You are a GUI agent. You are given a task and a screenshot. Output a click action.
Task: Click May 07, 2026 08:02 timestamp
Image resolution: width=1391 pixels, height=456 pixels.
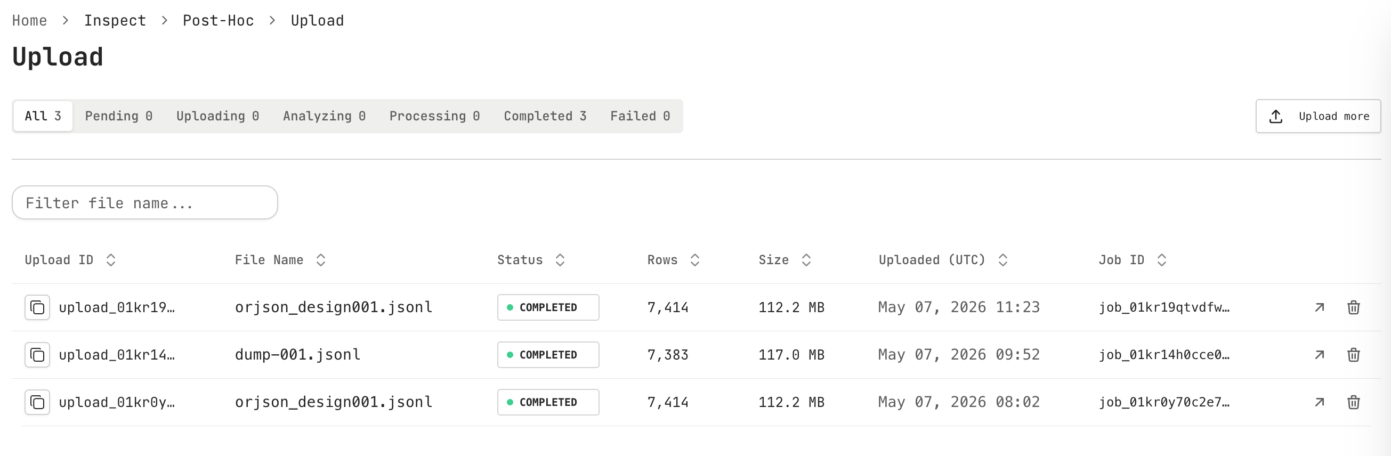point(959,403)
